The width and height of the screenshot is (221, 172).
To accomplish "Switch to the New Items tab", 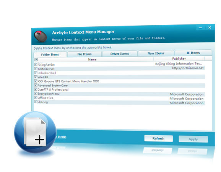I will pyautogui.click(x=156, y=53).
